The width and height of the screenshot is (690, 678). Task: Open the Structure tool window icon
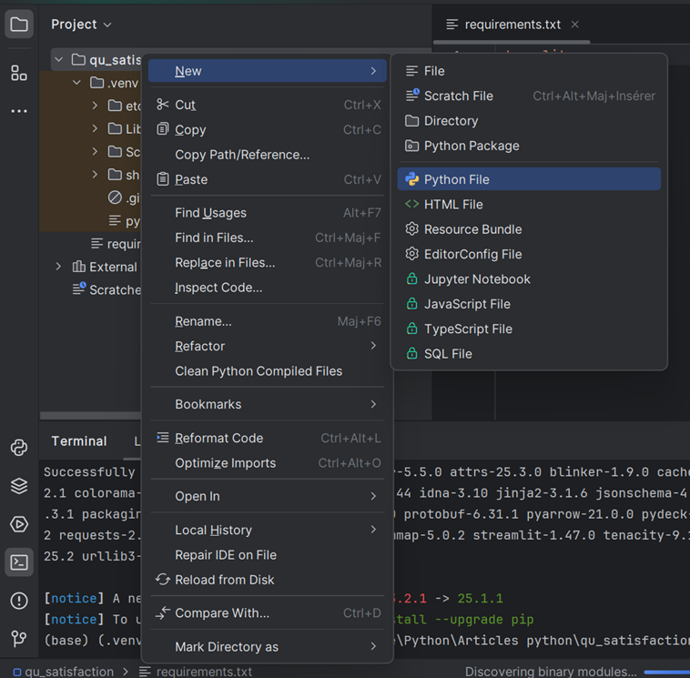click(x=19, y=73)
